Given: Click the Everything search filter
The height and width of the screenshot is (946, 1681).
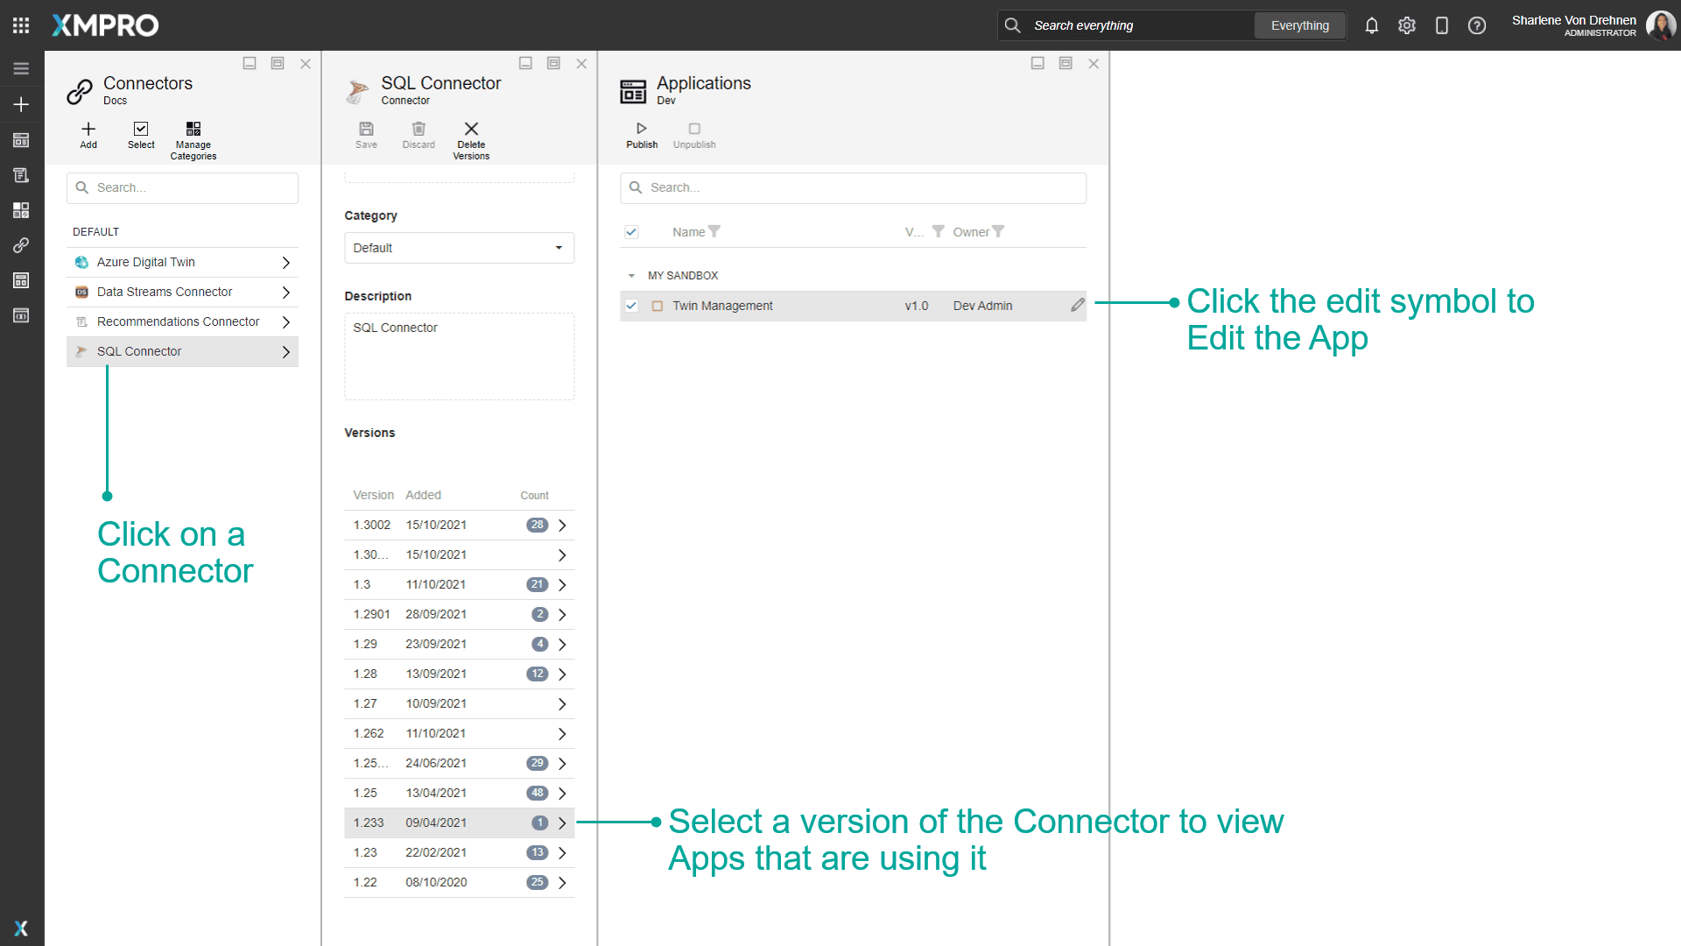Looking at the screenshot, I should [1299, 25].
